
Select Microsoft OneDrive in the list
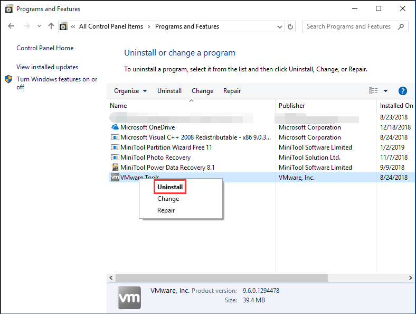(x=147, y=127)
